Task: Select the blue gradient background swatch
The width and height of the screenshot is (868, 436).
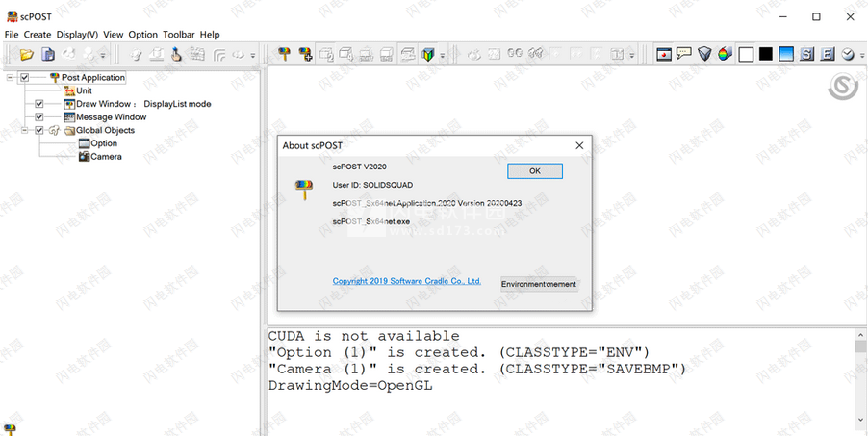Action: [786, 54]
